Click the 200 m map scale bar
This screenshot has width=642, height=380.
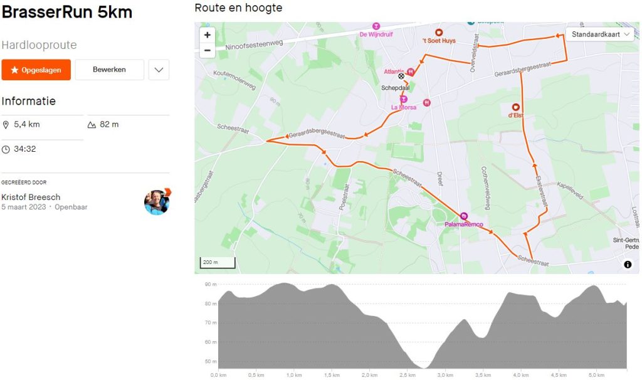tap(218, 262)
